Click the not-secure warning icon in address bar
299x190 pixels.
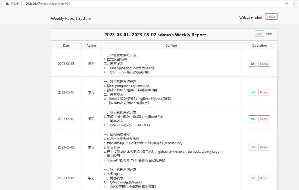coord(7,4)
